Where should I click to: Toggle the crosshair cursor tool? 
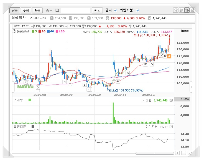click(x=187, y=10)
